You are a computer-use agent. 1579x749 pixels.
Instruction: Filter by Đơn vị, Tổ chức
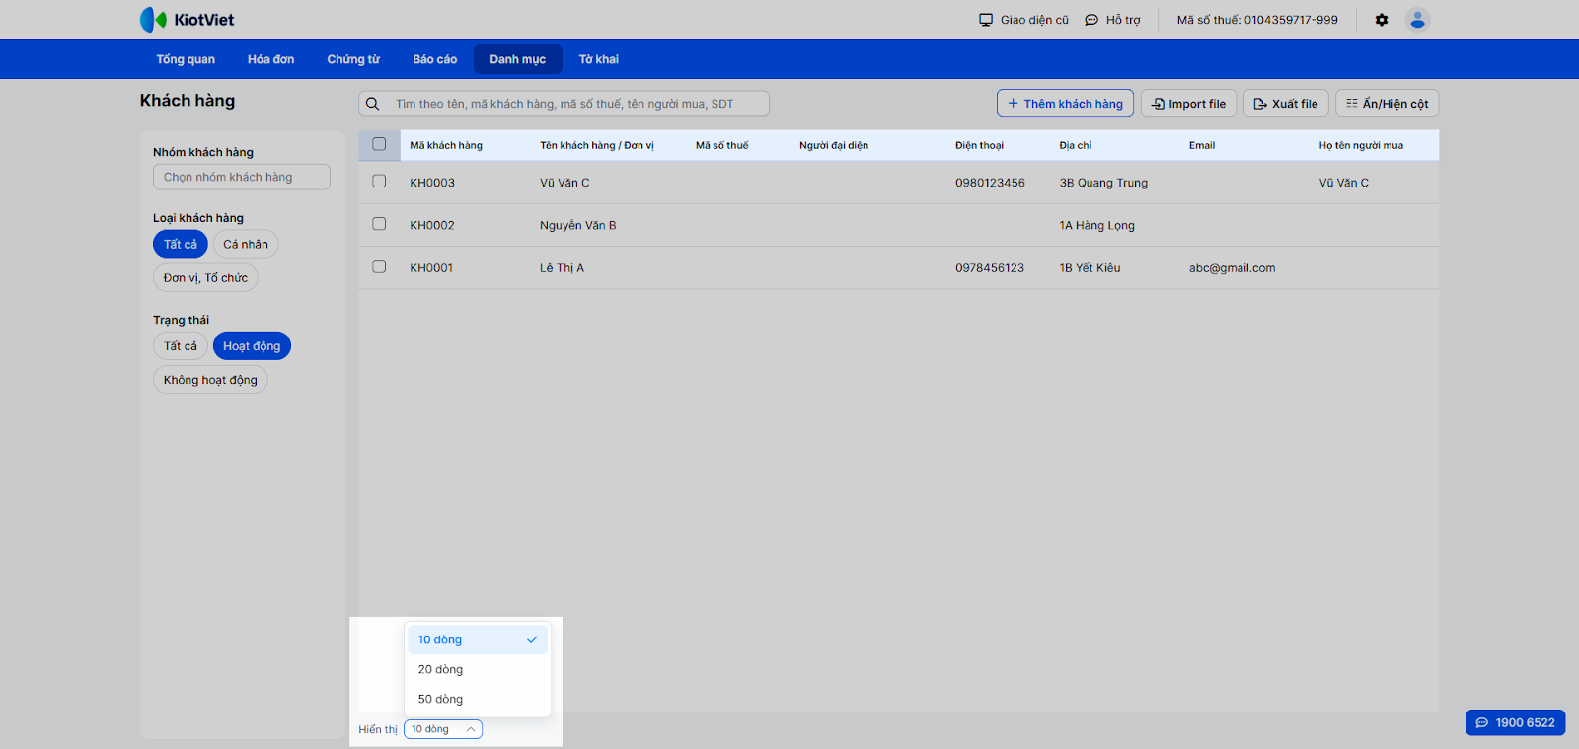point(205,278)
